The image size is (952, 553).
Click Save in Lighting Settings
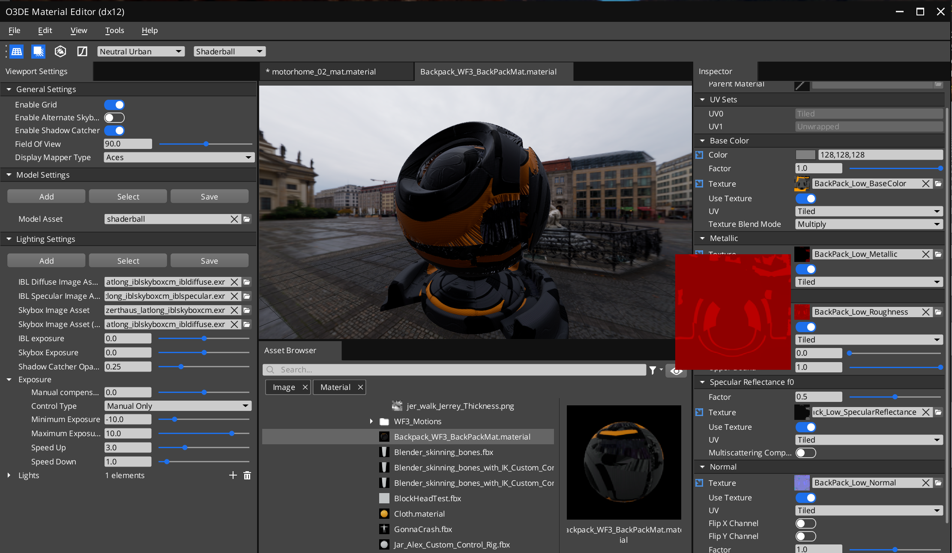click(x=210, y=261)
